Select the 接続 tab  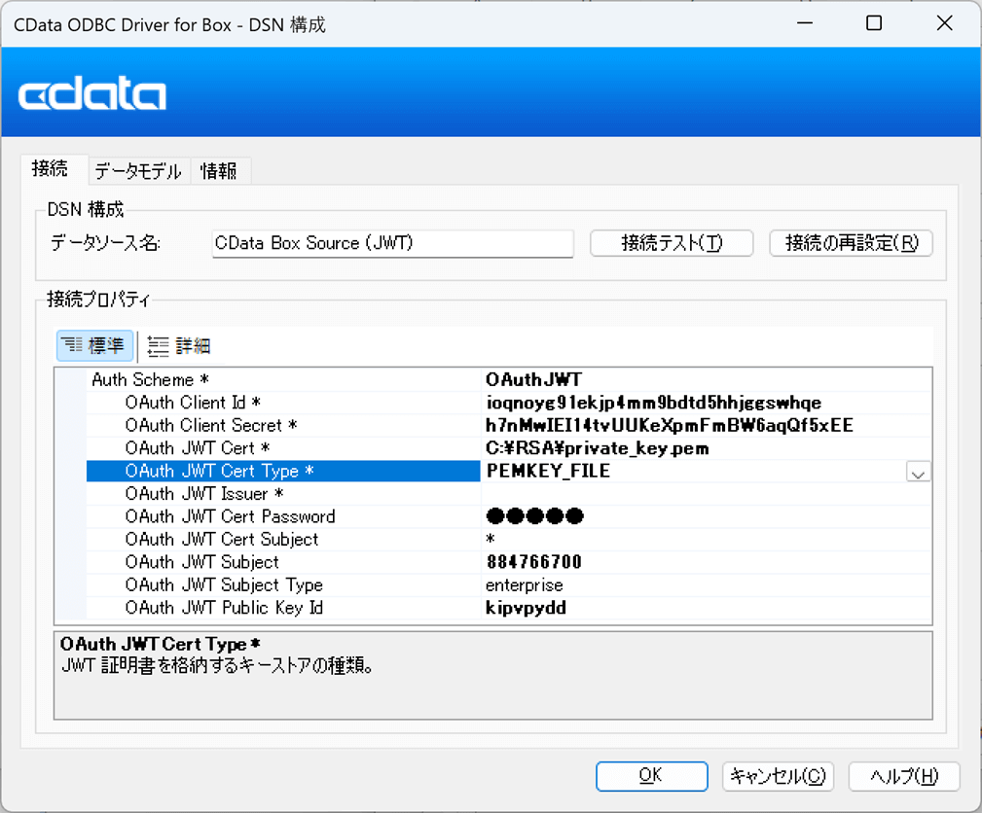pyautogui.click(x=50, y=169)
